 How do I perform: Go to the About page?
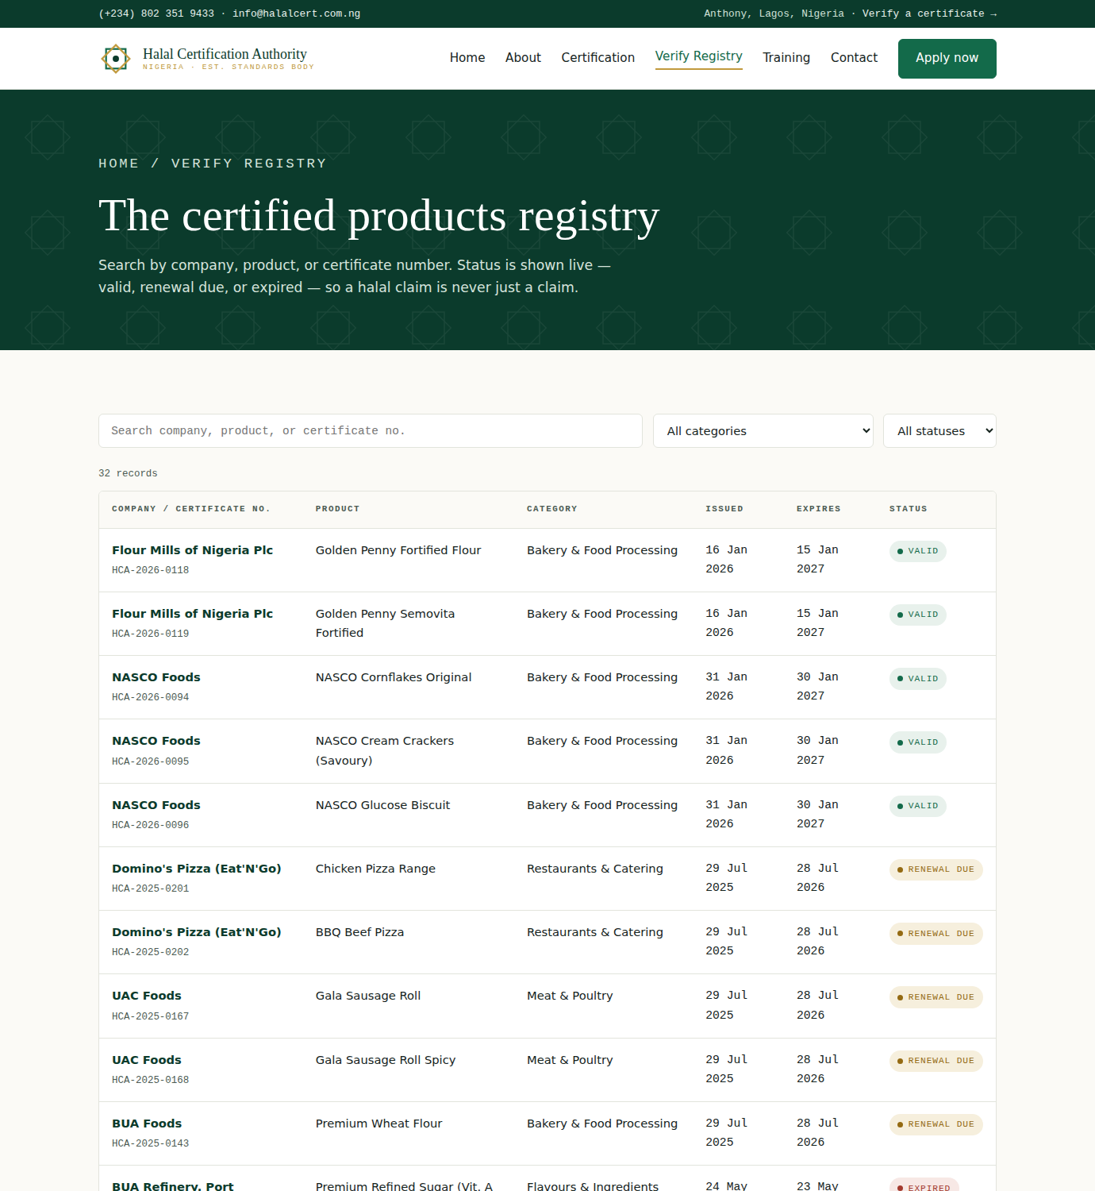pyautogui.click(x=523, y=58)
